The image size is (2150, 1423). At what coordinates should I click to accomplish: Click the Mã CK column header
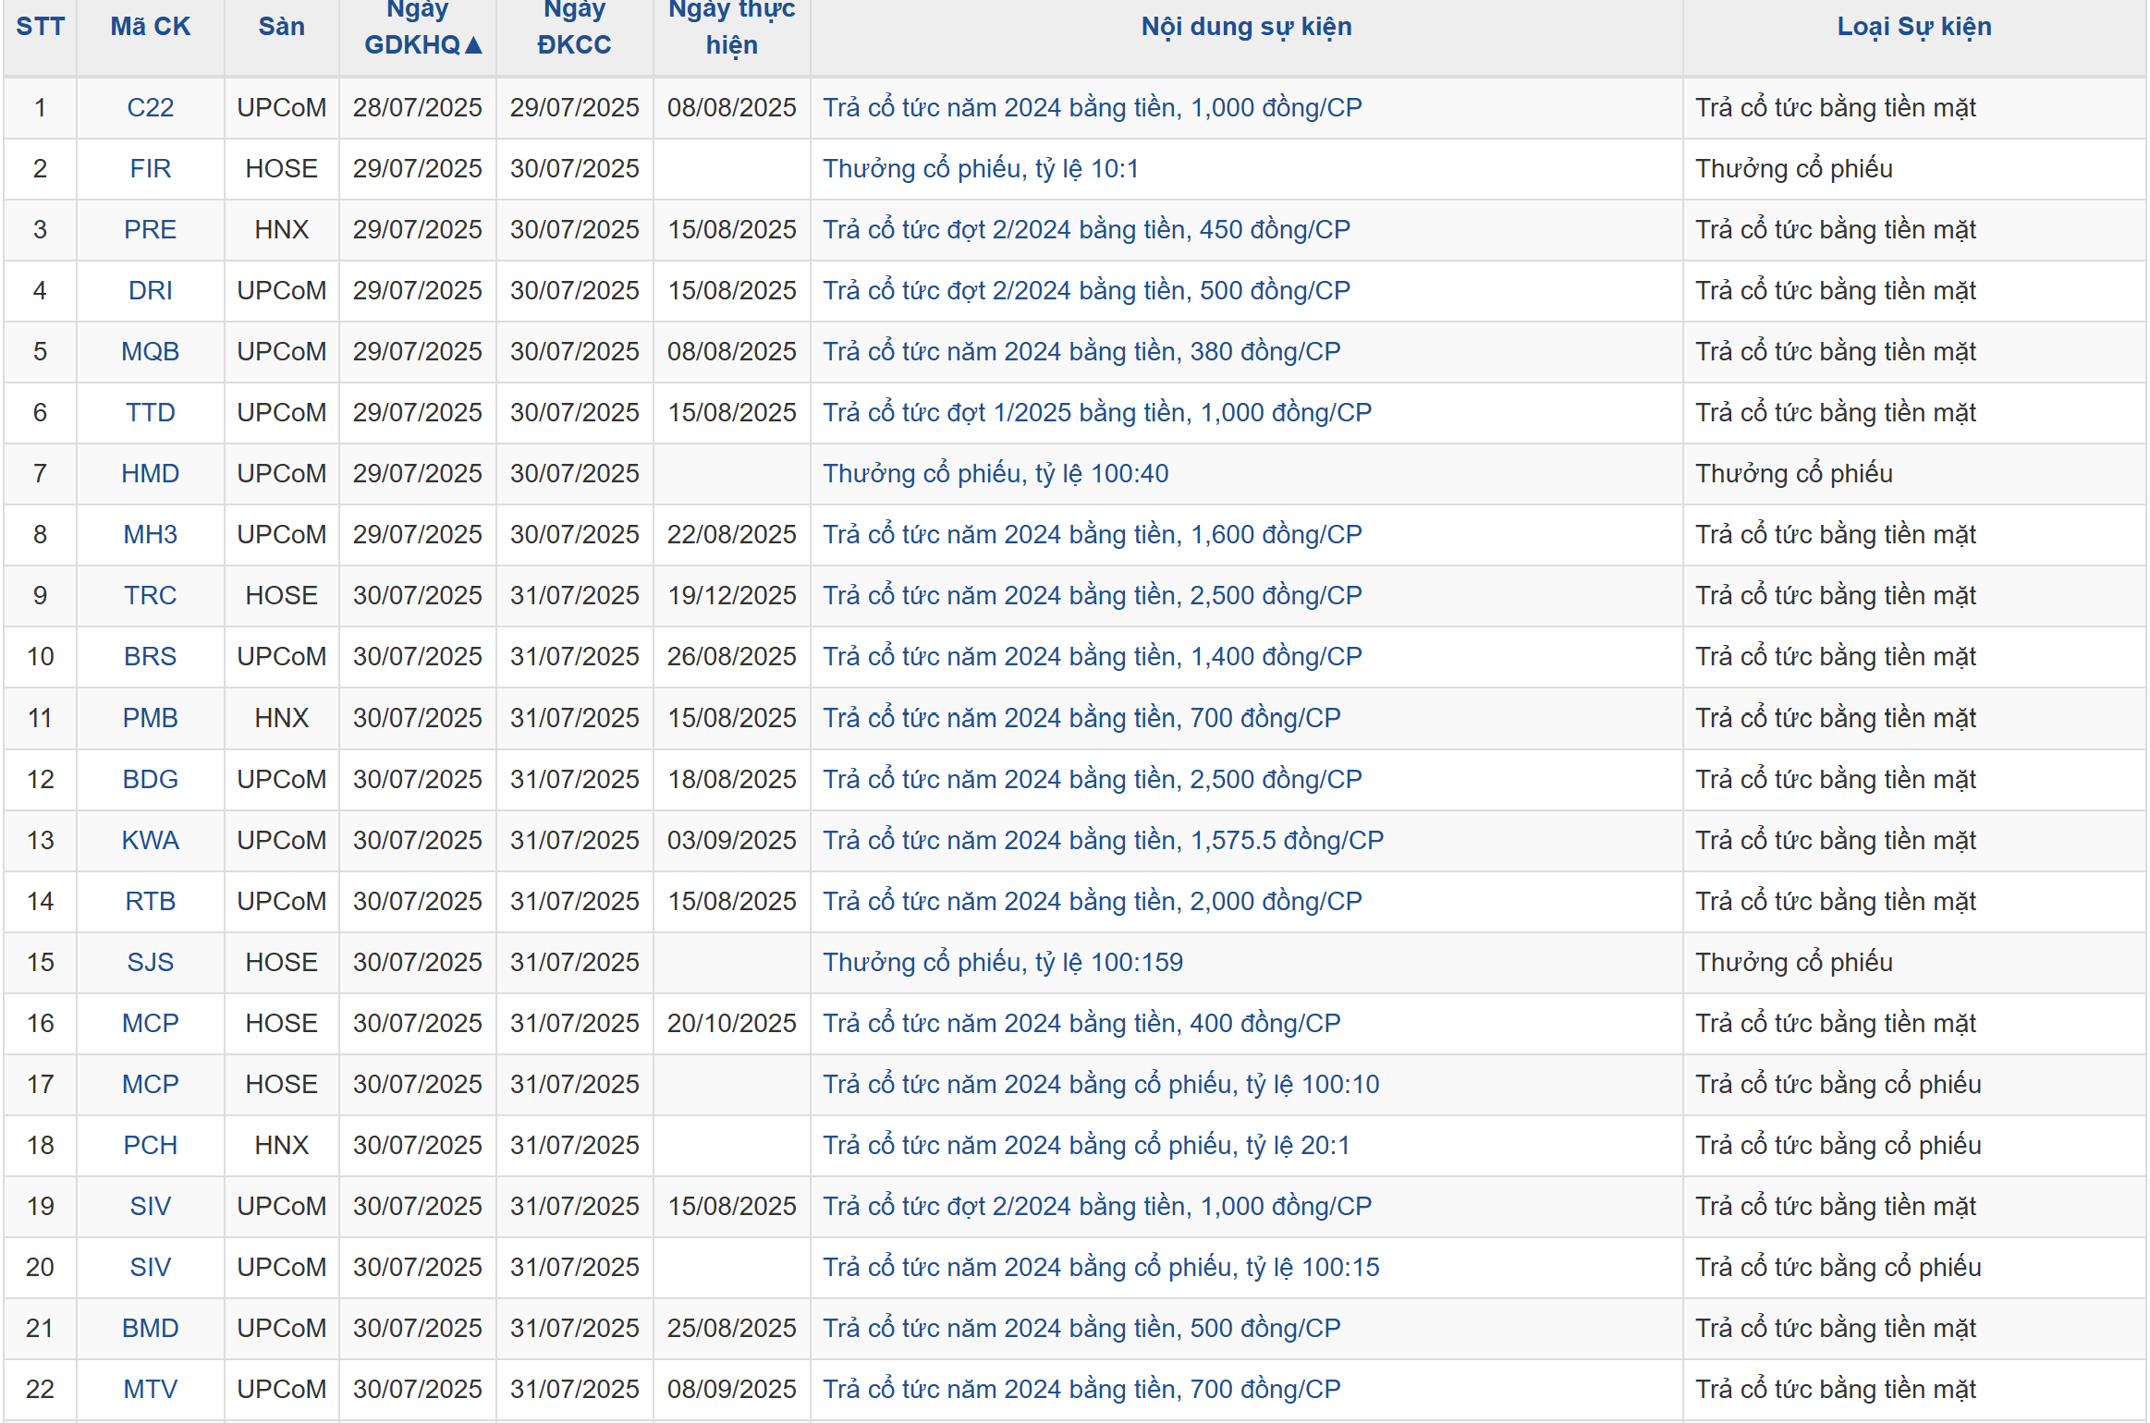coord(151,27)
